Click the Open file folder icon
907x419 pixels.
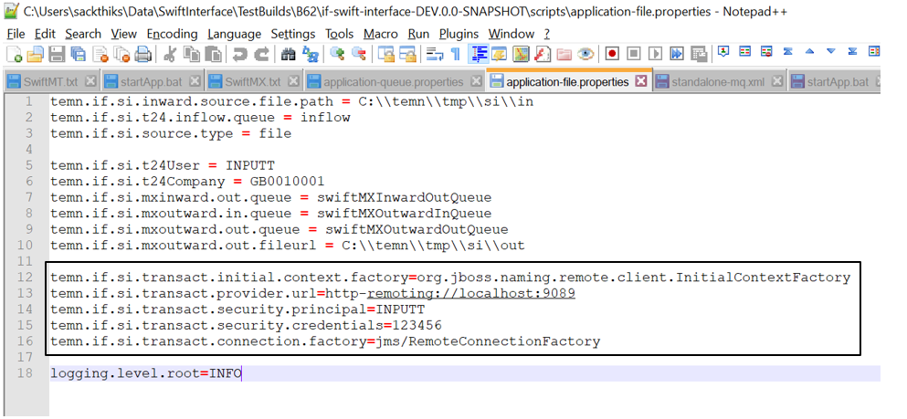[35, 55]
